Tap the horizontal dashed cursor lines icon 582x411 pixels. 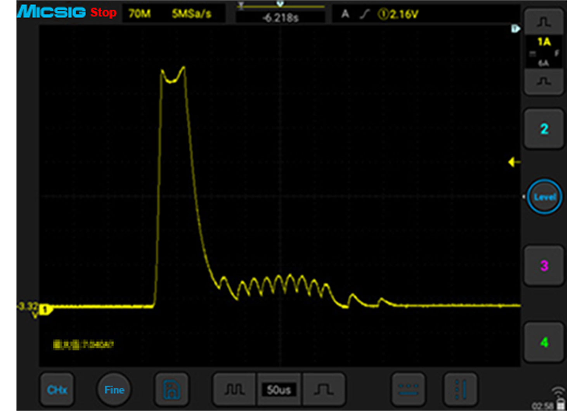coord(408,389)
